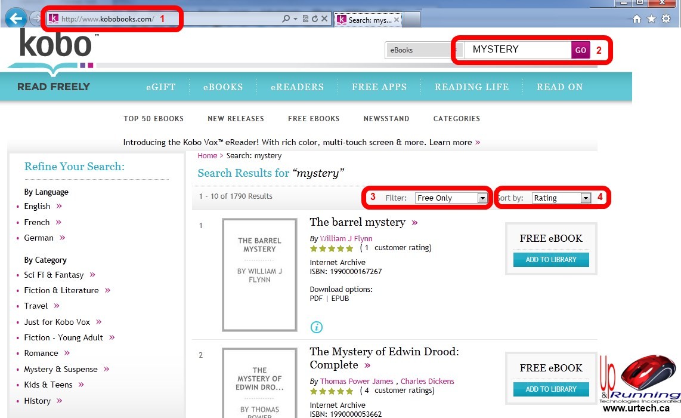Open browser favorites star icon

pos(651,19)
